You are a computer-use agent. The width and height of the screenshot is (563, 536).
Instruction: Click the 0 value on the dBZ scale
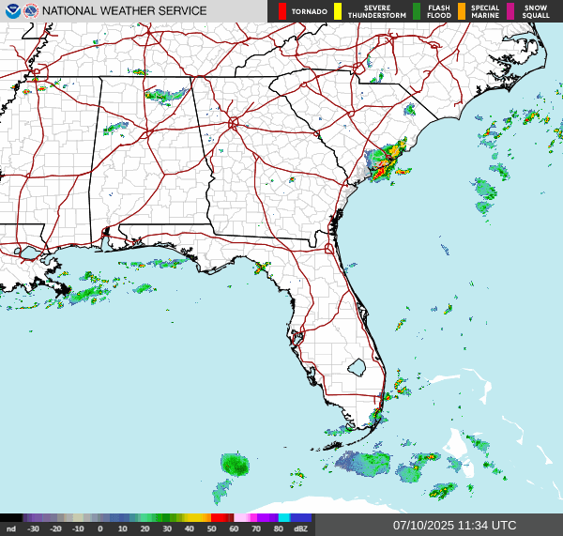[100, 528]
